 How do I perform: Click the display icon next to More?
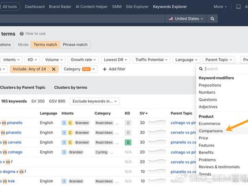click(x=238, y=7)
